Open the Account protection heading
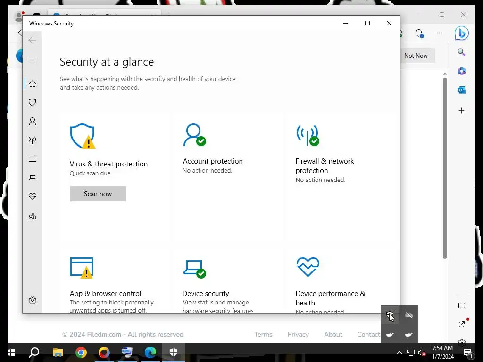The width and height of the screenshot is (483, 362). [213, 161]
